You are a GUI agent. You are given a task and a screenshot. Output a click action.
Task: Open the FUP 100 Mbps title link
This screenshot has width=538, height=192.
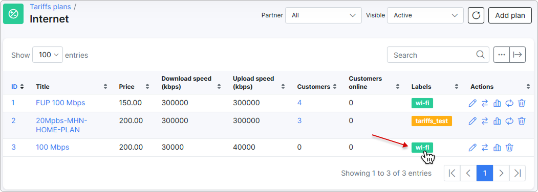coord(60,103)
